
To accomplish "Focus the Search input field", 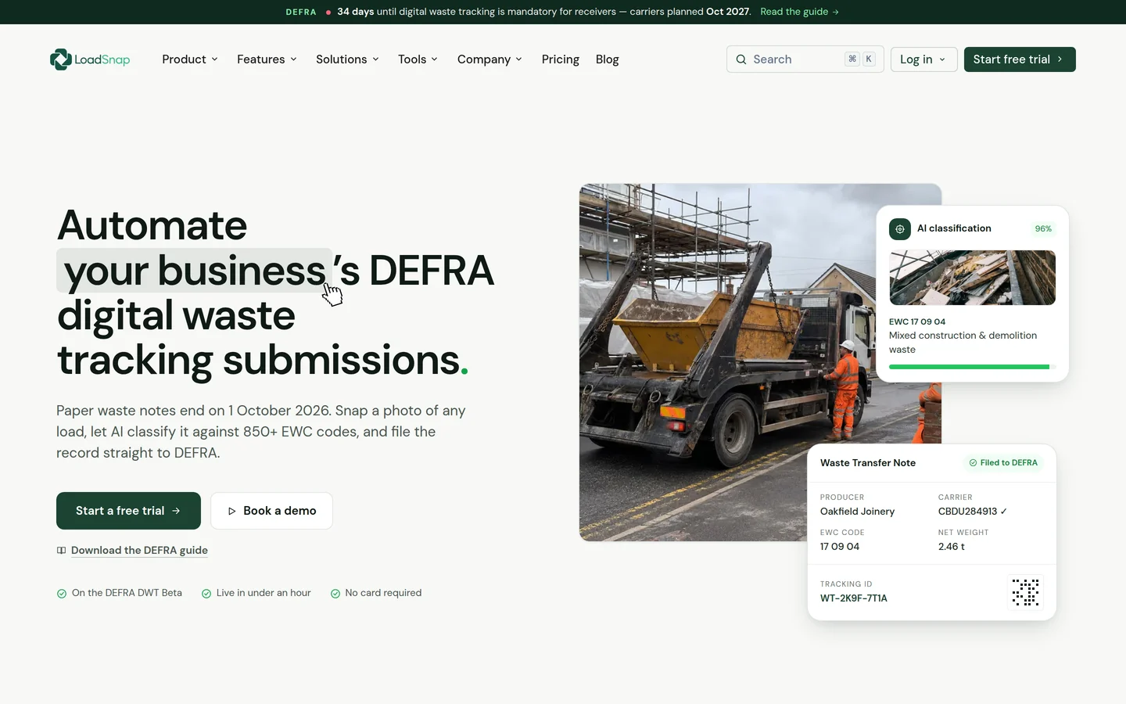I will pyautogui.click(x=805, y=59).
